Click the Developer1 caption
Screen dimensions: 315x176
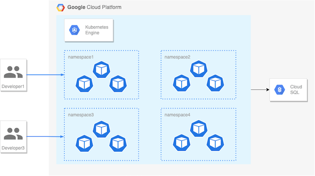point(13,87)
